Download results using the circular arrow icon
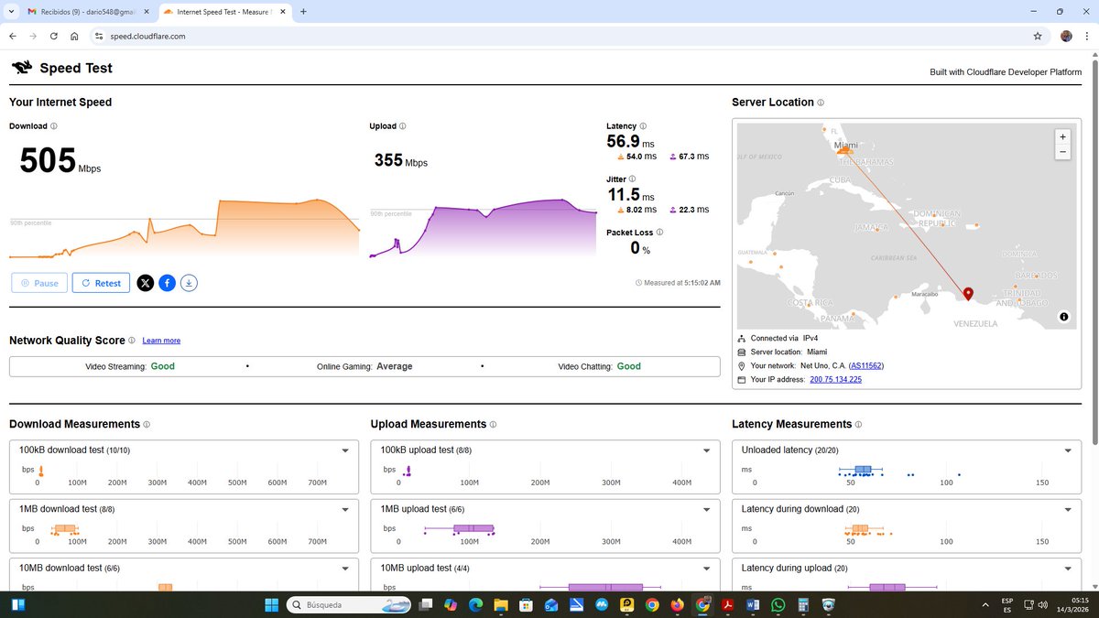The height and width of the screenshot is (618, 1099). 189,283
